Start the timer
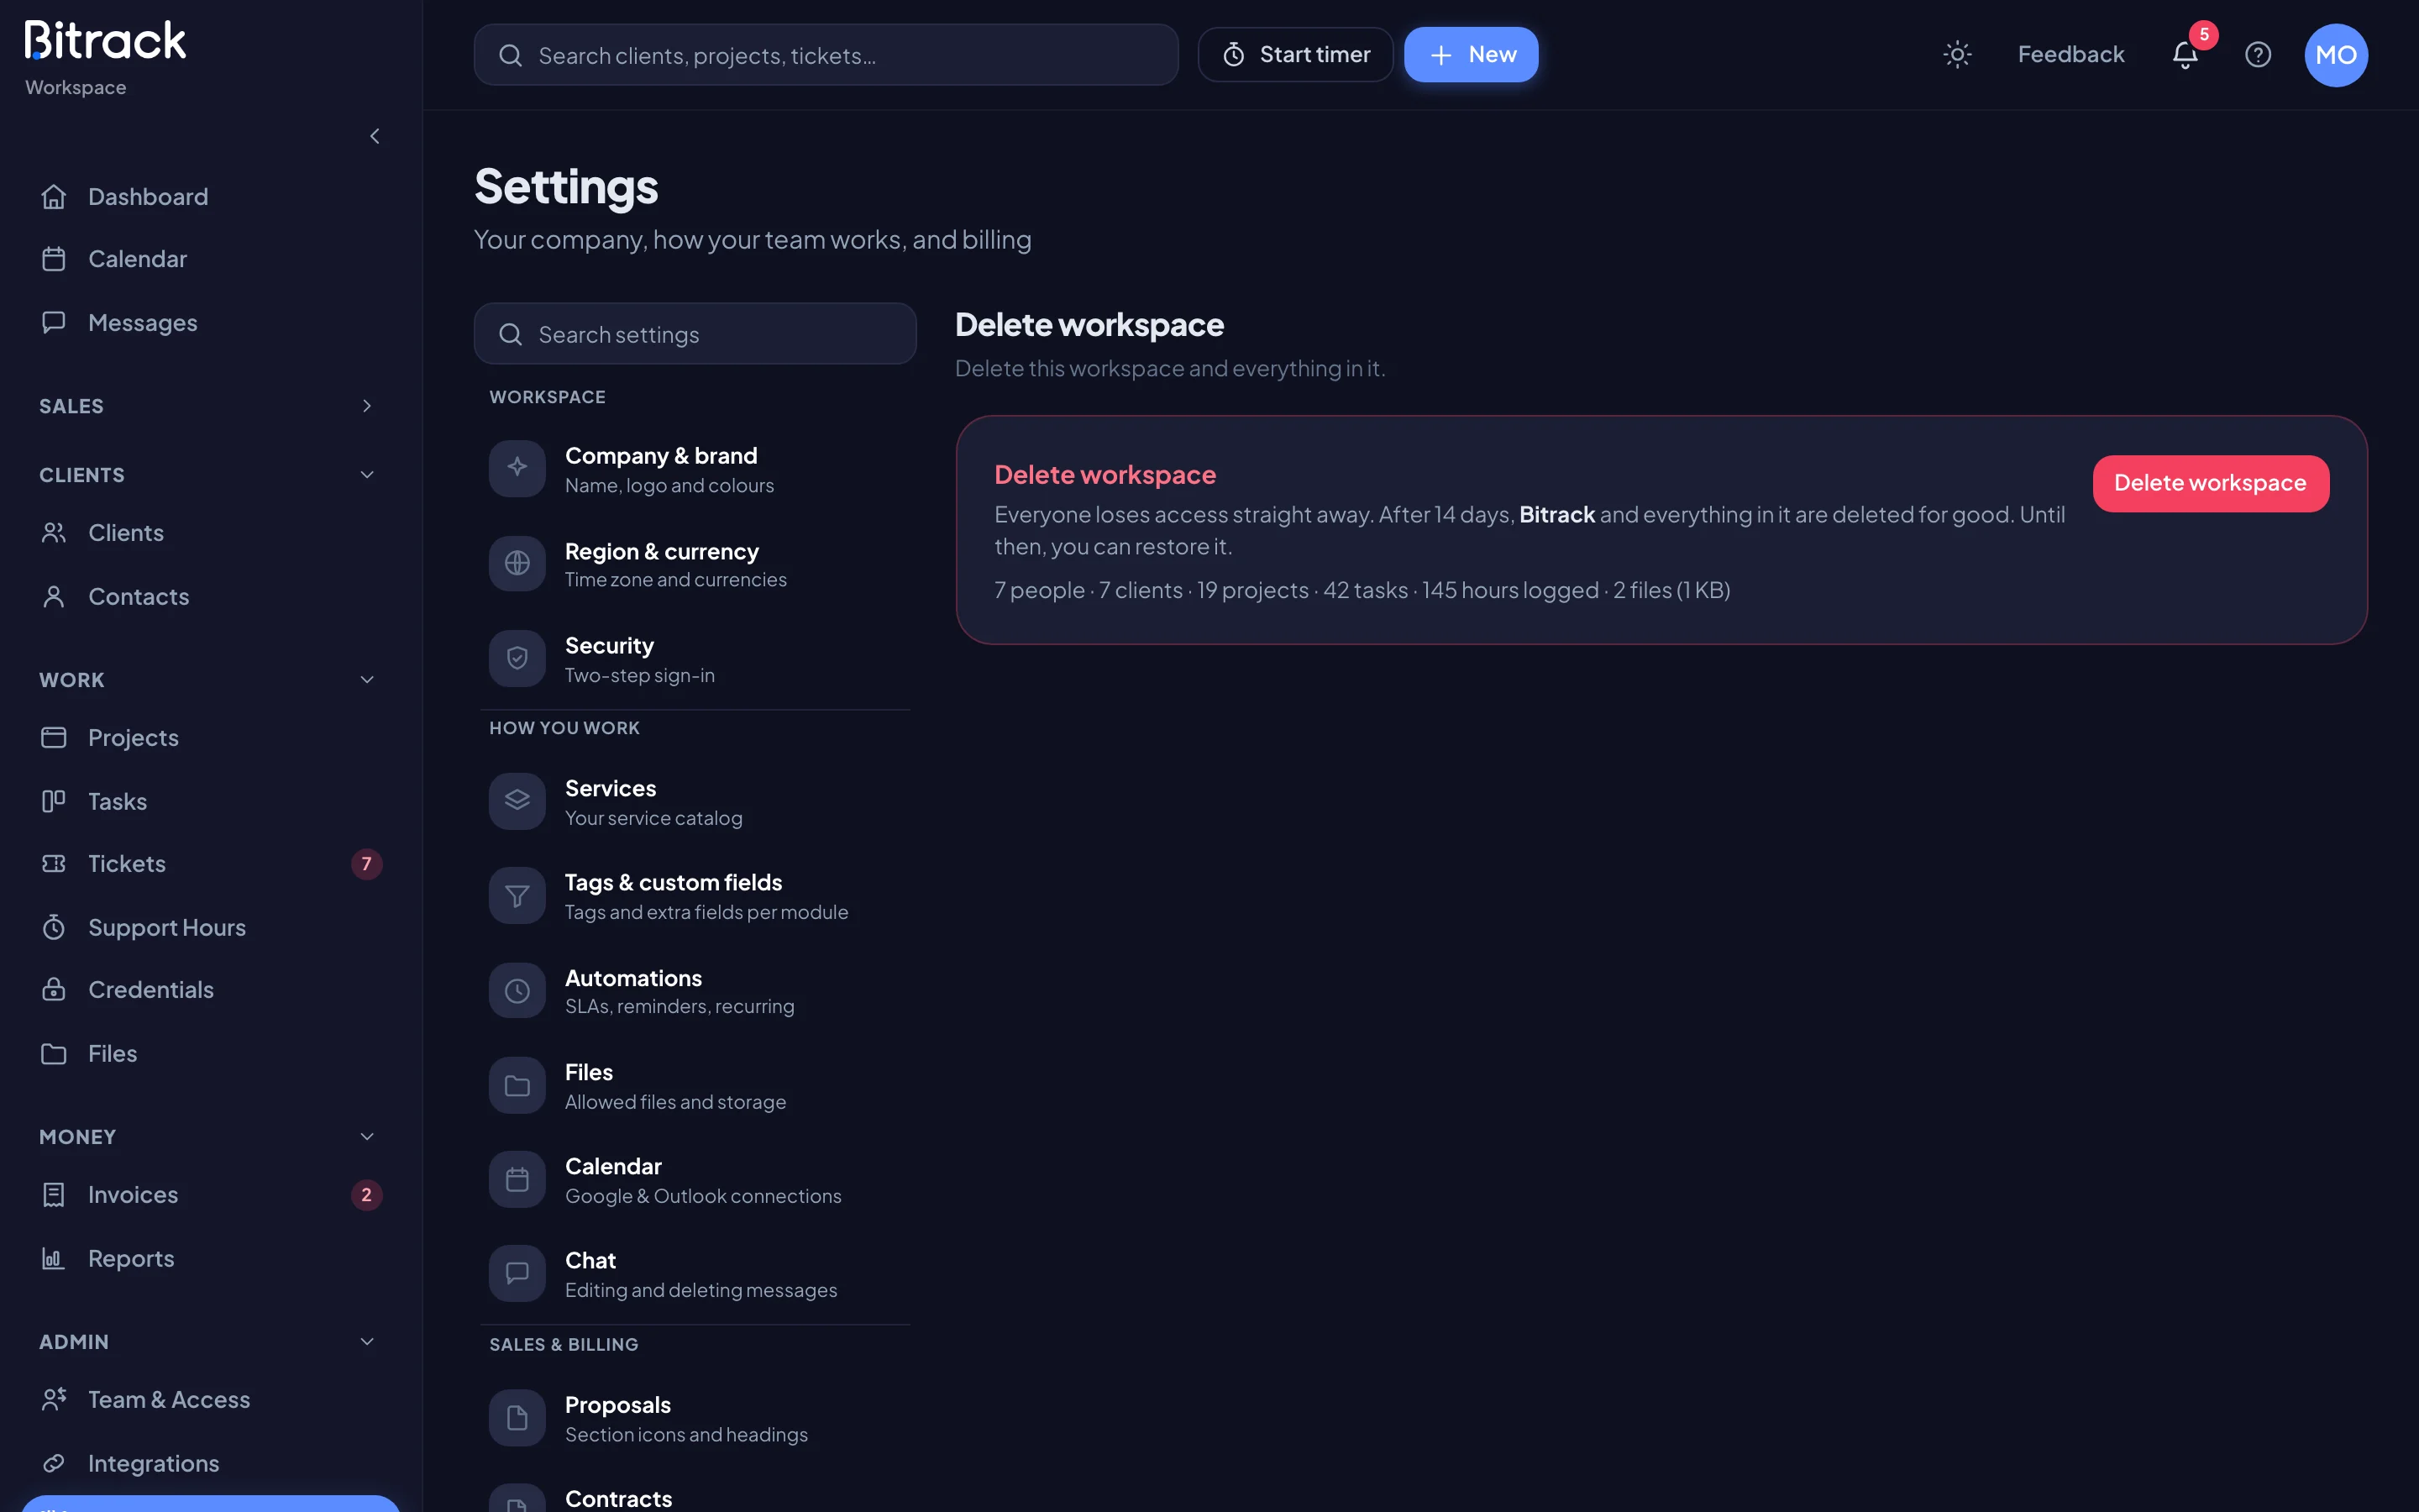Screen dimensions: 2419x1512 click(1294, 55)
